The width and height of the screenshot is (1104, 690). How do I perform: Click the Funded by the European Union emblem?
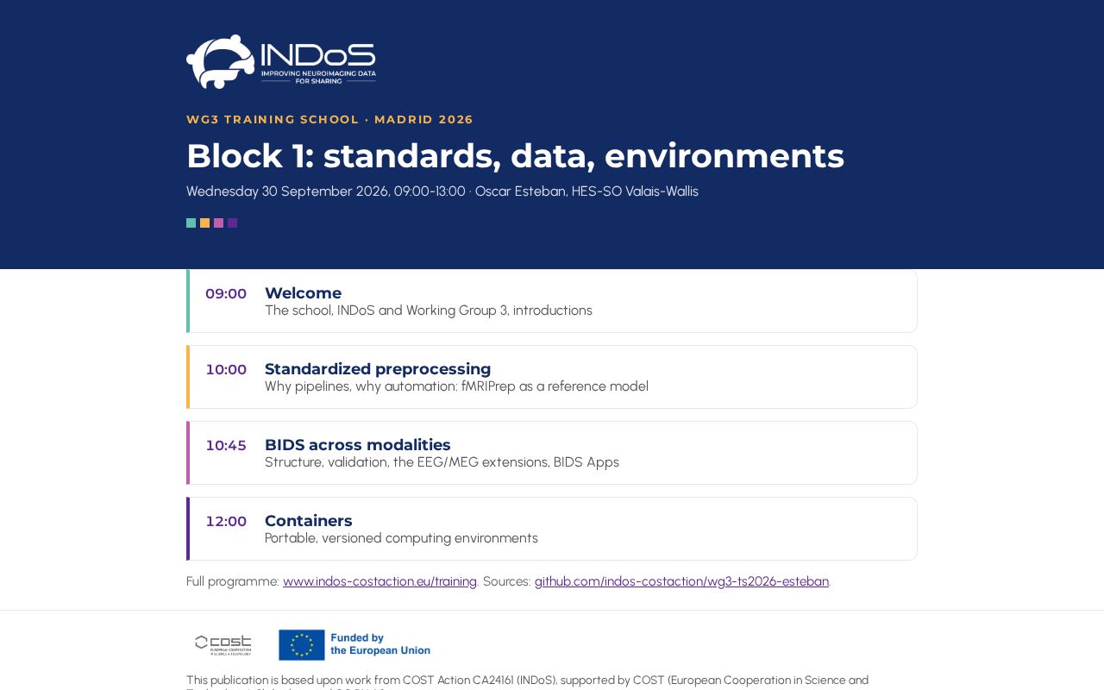[x=354, y=645]
